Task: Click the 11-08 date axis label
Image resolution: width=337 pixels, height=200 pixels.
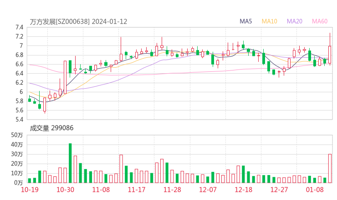Action: click(x=101, y=190)
